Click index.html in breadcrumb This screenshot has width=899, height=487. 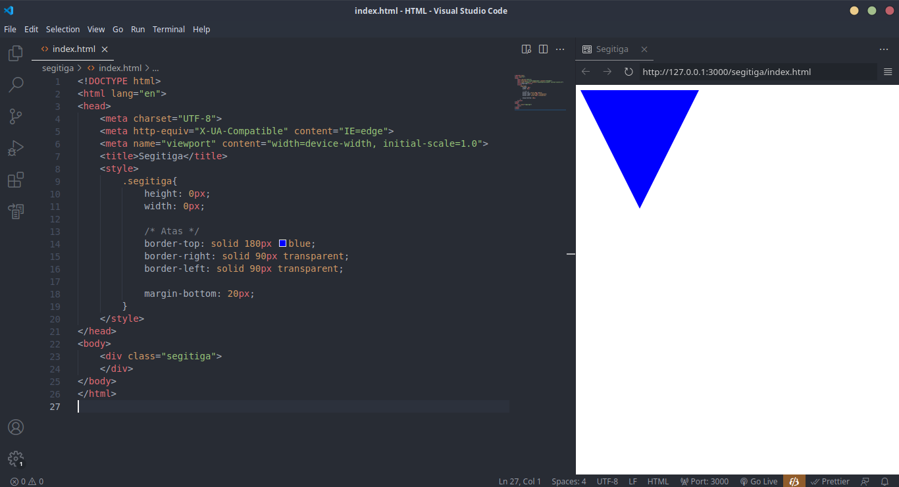point(120,68)
